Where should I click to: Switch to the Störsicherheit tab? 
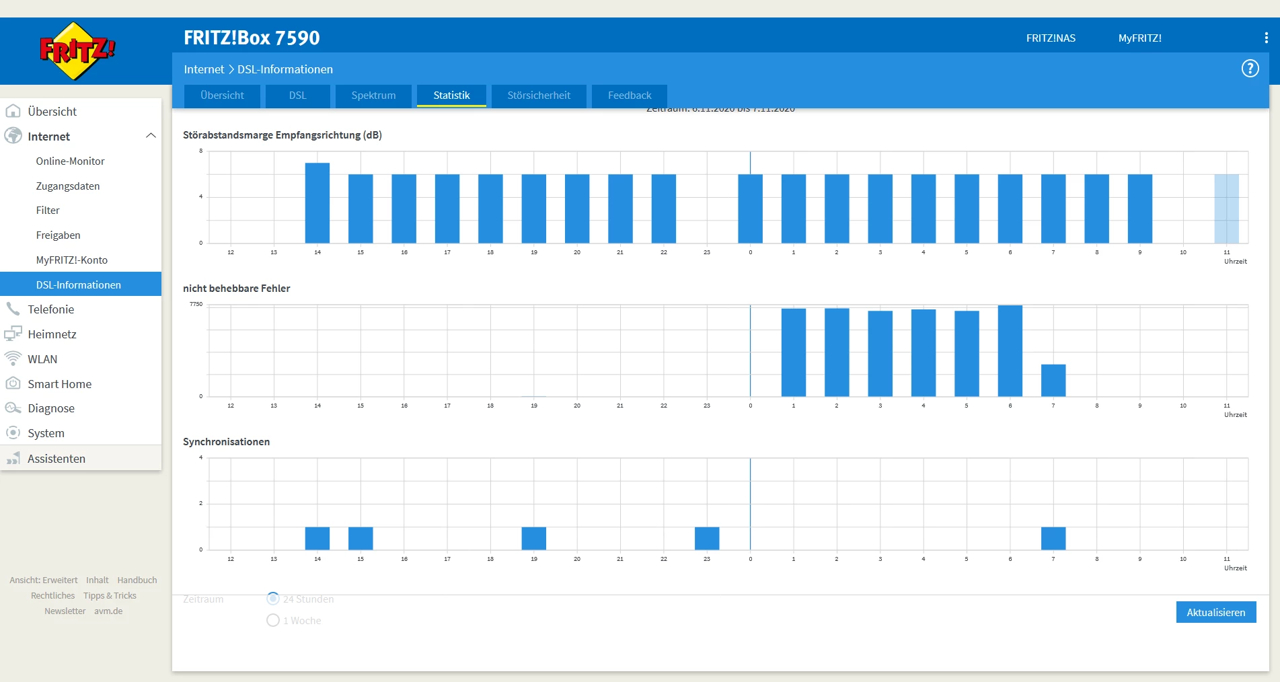(x=539, y=96)
